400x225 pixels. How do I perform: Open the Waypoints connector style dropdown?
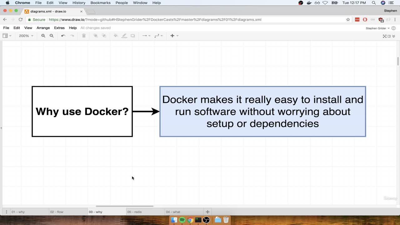pos(158,36)
